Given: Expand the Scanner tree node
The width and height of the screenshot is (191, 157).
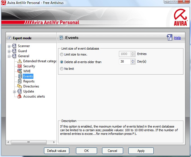Looking at the screenshot, I should click(9, 46).
